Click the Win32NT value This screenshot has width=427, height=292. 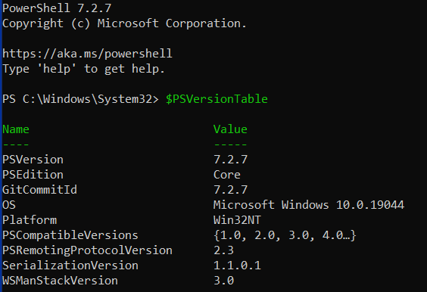(x=237, y=220)
